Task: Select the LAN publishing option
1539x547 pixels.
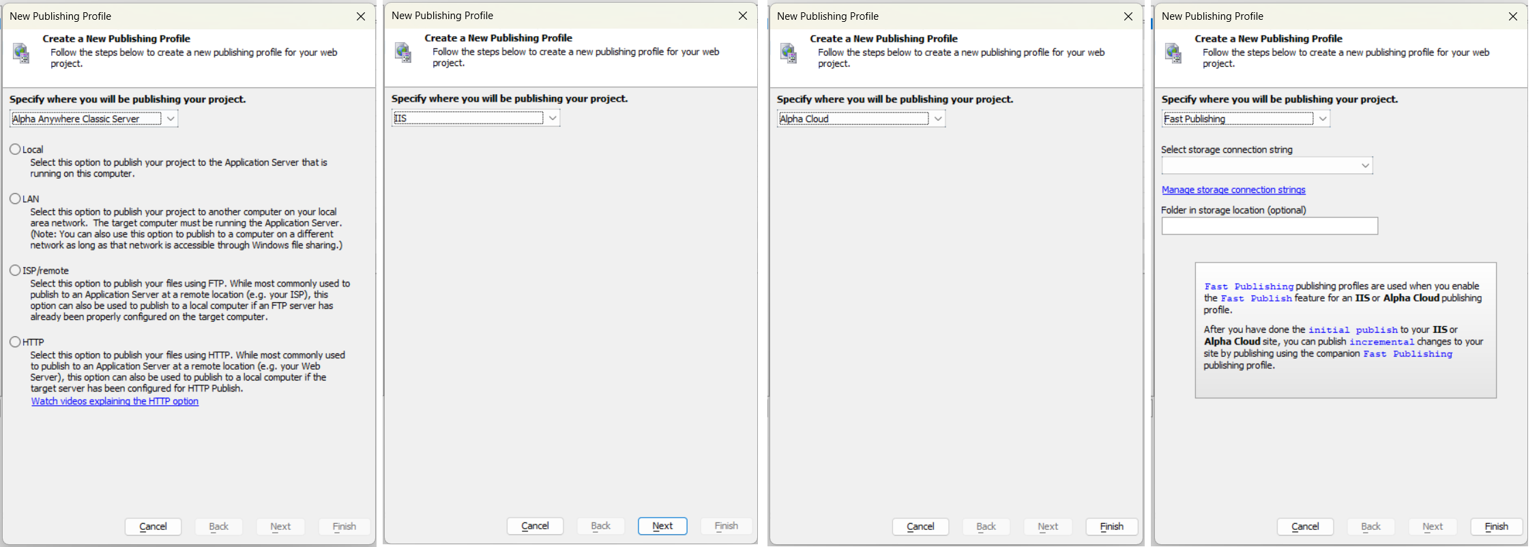Action: 15,198
